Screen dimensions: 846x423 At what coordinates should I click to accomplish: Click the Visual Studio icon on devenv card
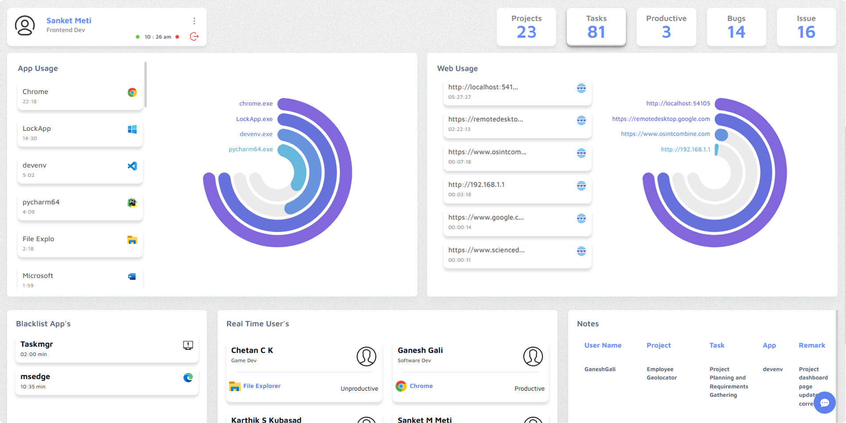coord(132,166)
